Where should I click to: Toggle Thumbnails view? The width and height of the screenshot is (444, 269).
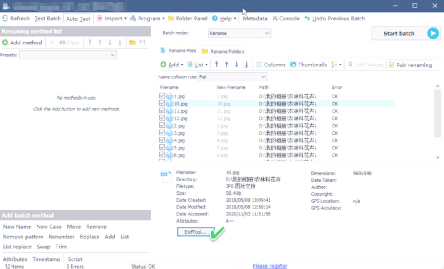(x=308, y=65)
